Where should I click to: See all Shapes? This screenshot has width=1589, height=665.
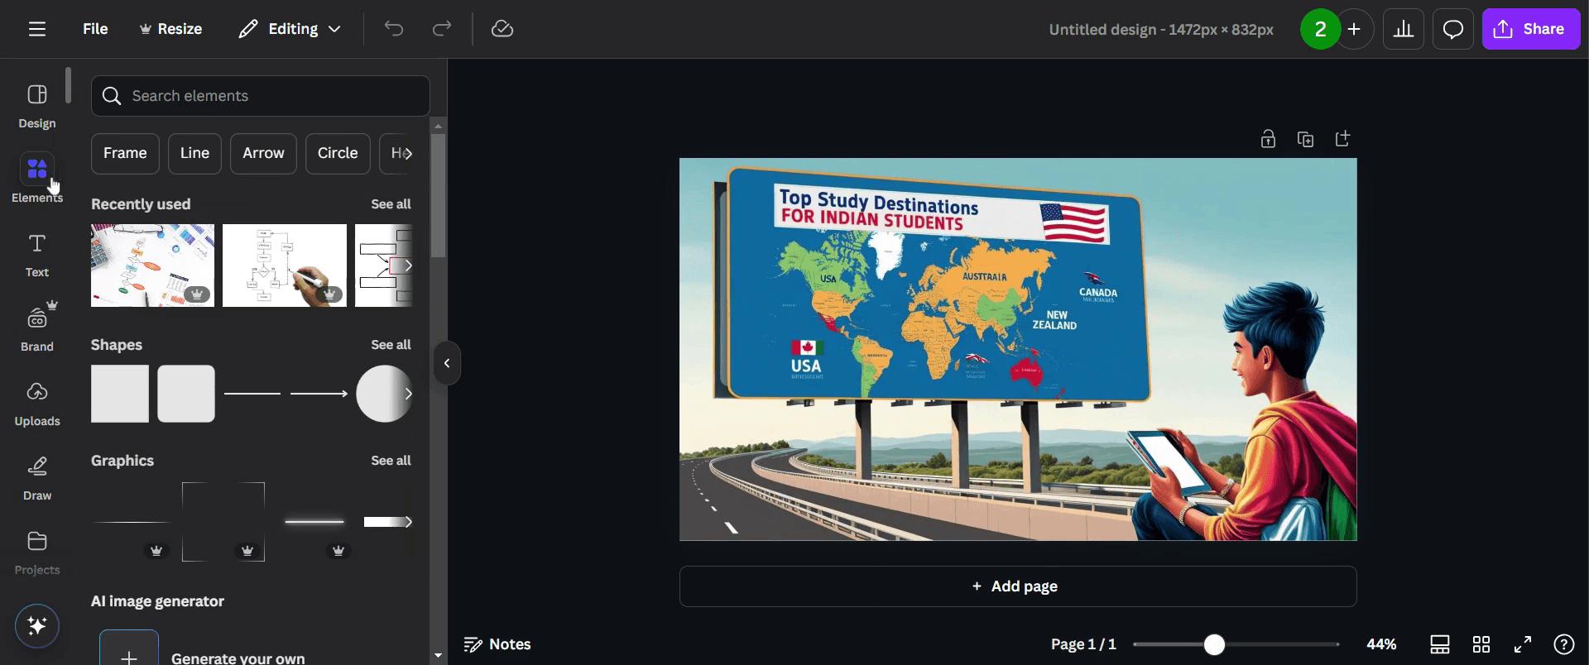click(x=391, y=345)
